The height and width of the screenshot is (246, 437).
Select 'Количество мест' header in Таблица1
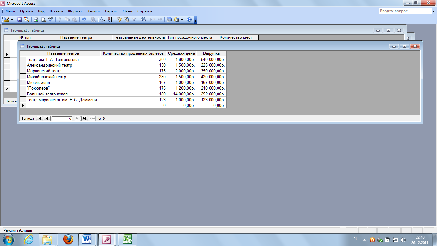236,37
